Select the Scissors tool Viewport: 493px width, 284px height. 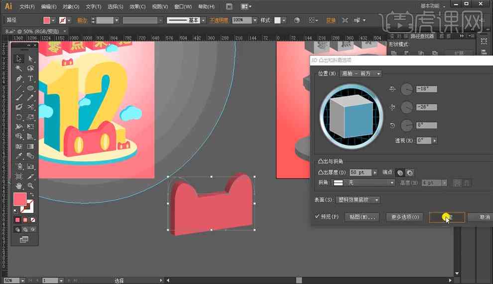(x=30, y=107)
